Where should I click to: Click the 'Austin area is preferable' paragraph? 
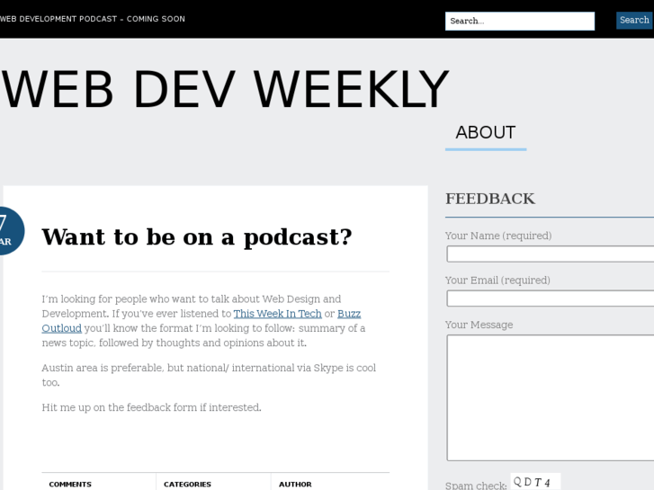[x=209, y=375]
